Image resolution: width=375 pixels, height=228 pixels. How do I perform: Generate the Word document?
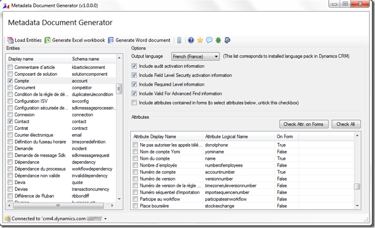(x=140, y=40)
